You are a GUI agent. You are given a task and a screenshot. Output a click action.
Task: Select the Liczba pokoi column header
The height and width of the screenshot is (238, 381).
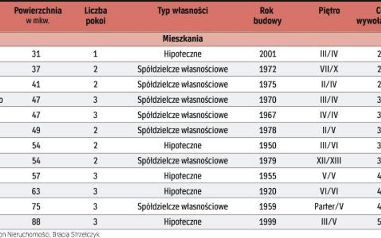96,16
